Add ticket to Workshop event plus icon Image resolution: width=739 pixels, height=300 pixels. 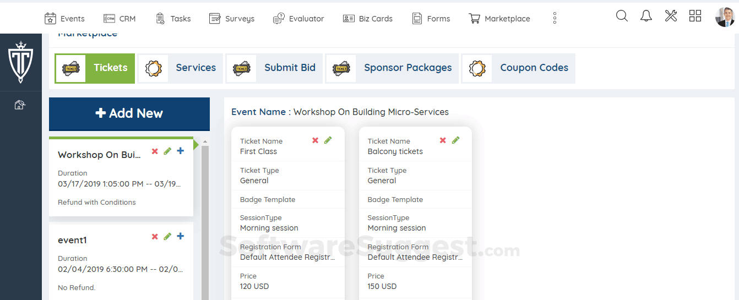[x=181, y=151]
